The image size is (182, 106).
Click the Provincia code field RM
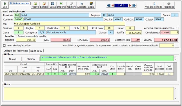click(x=17, y=15)
